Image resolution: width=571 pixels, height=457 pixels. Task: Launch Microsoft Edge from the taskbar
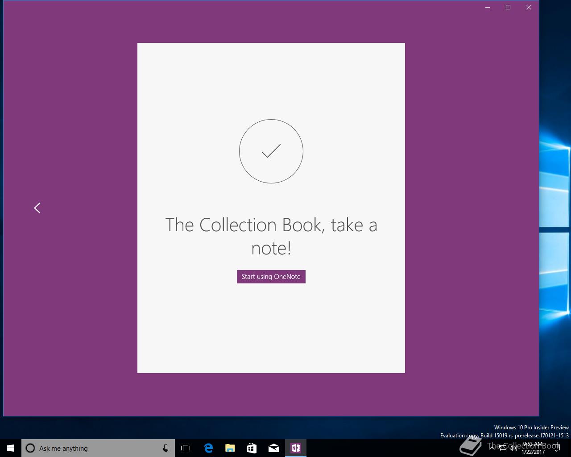208,448
